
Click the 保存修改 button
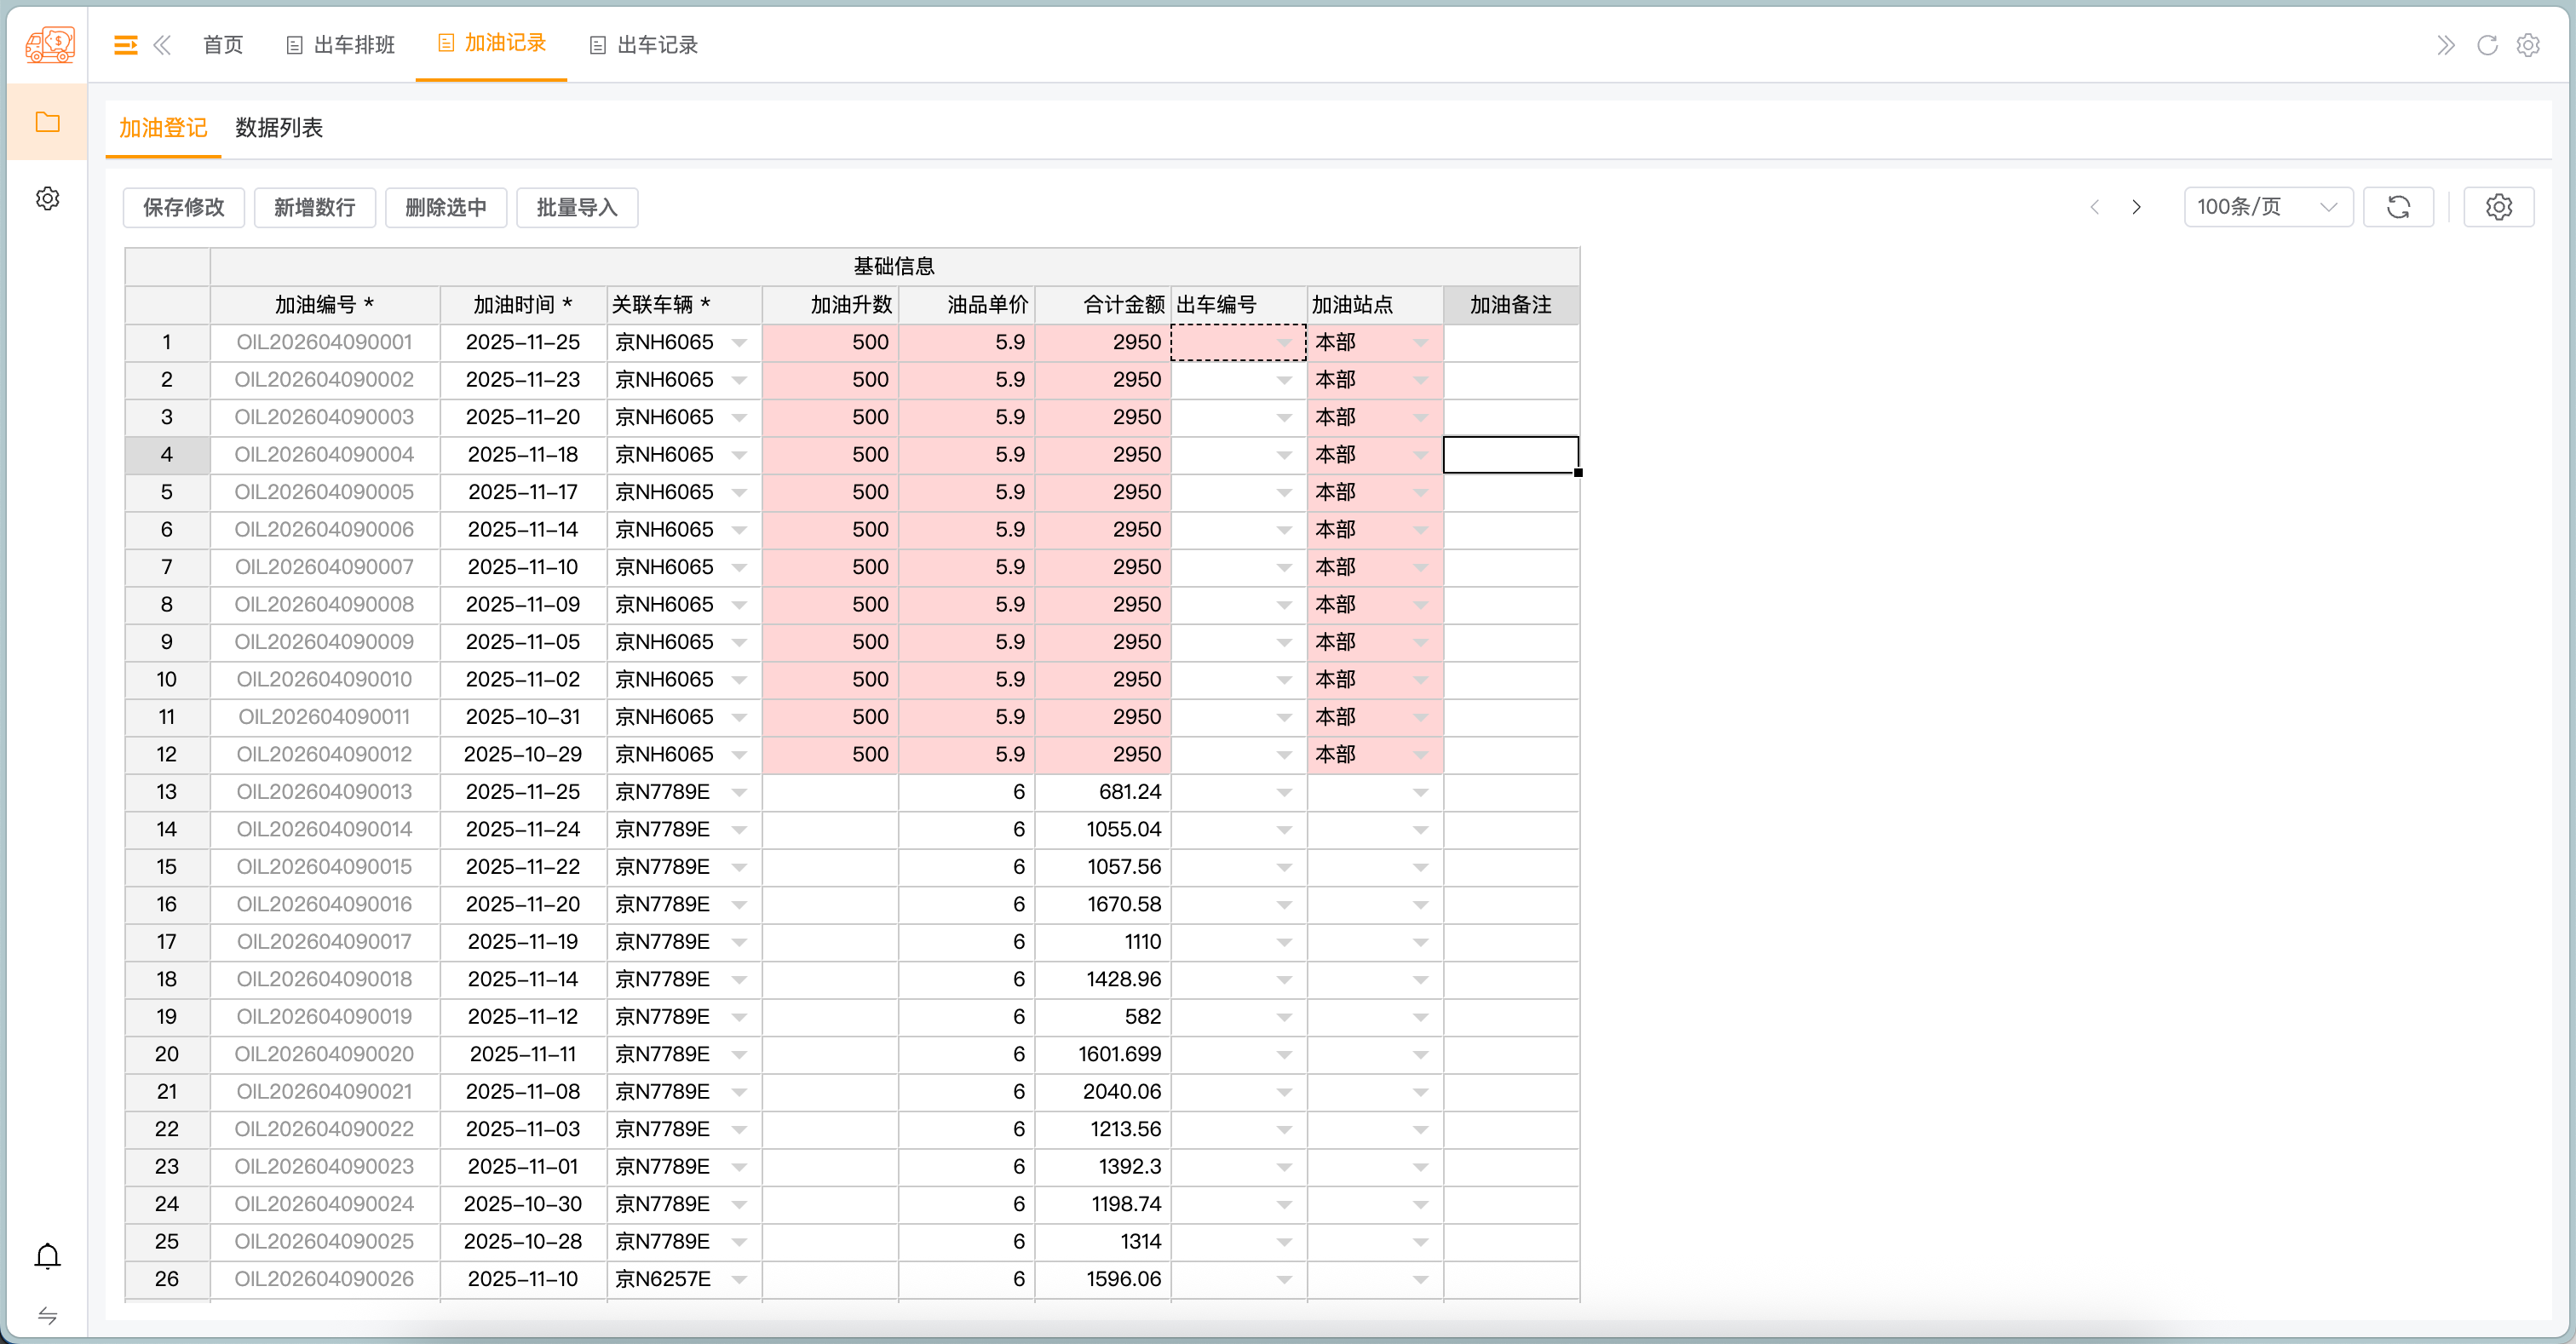pos(183,207)
